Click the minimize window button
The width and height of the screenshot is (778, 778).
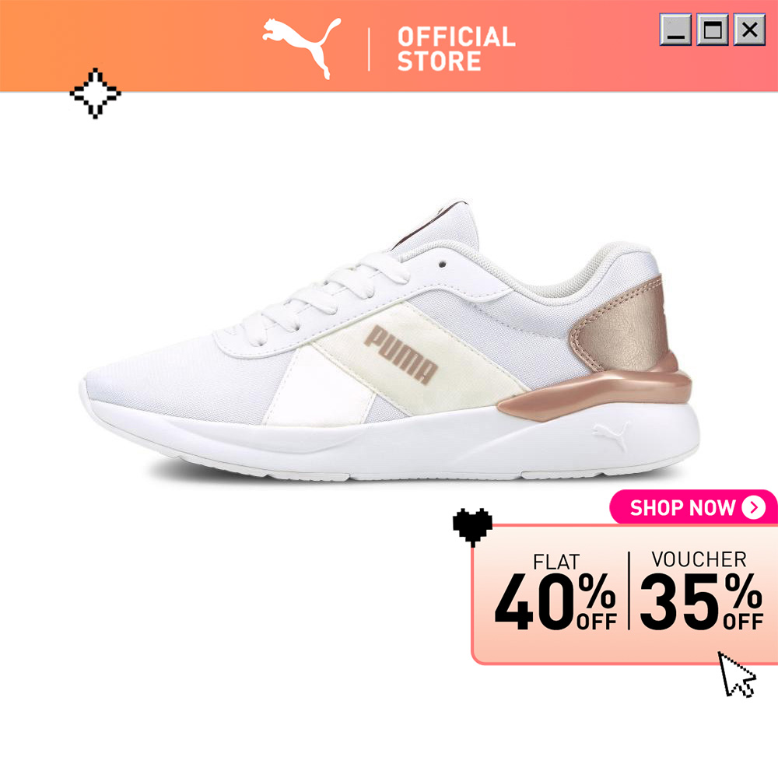coord(675,30)
